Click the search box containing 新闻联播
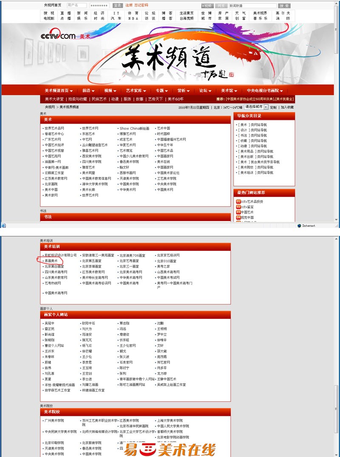Screen dimensions: 340x457 (x=252, y=6)
